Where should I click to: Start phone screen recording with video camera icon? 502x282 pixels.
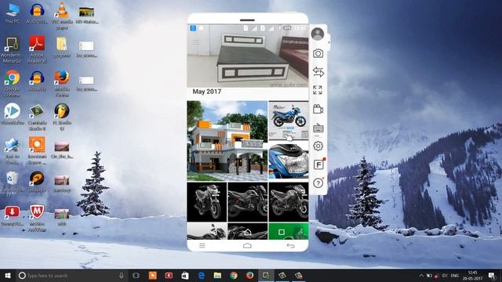(318, 109)
